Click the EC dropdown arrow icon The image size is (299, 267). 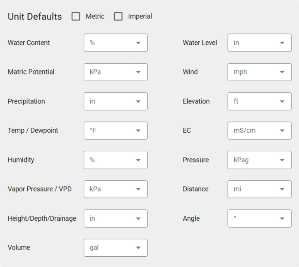click(x=282, y=131)
